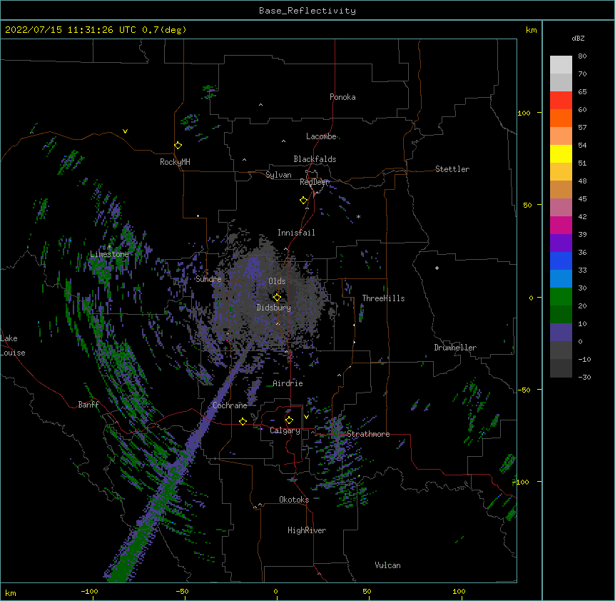
Task: Click the km unit label at top right
Action: point(532,30)
